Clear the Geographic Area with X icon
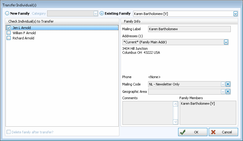The width and height of the screenshot is (243, 141). [228, 92]
